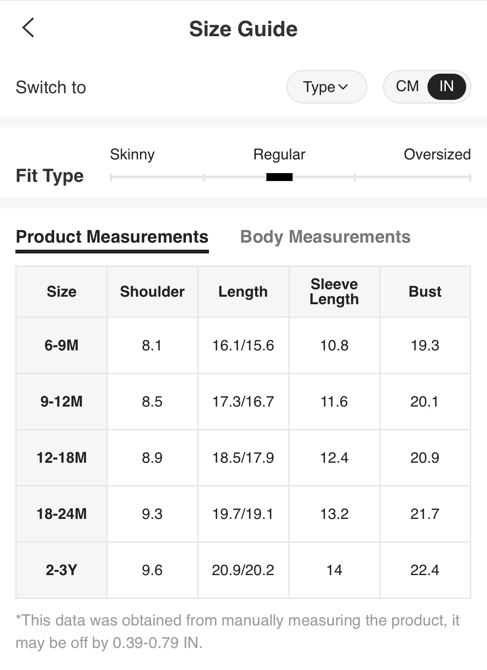
Task: Switch units to CM
Action: 407,87
